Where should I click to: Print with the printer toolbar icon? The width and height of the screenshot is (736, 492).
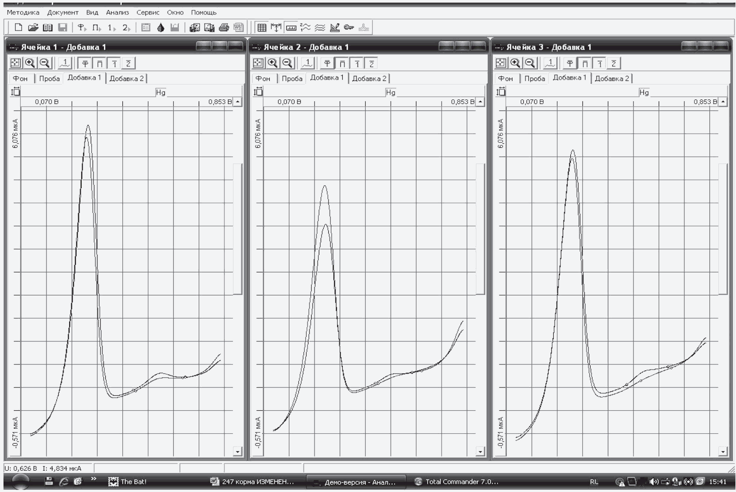click(x=224, y=28)
